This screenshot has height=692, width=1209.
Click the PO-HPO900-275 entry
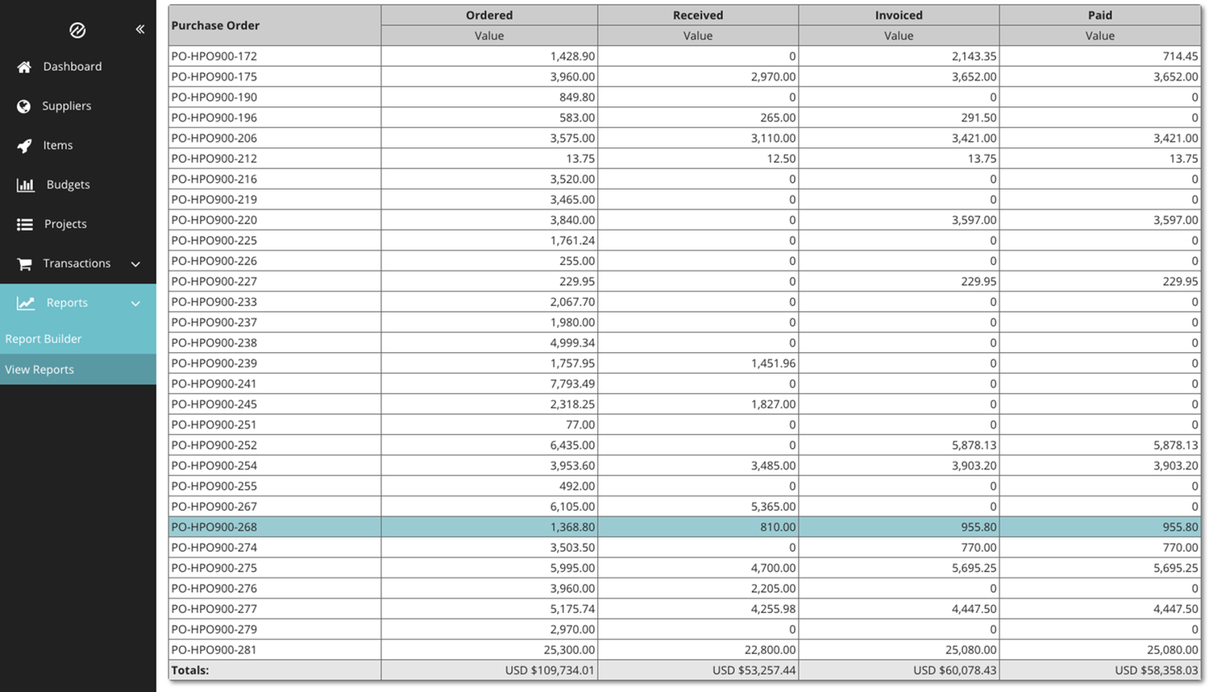[x=214, y=568]
